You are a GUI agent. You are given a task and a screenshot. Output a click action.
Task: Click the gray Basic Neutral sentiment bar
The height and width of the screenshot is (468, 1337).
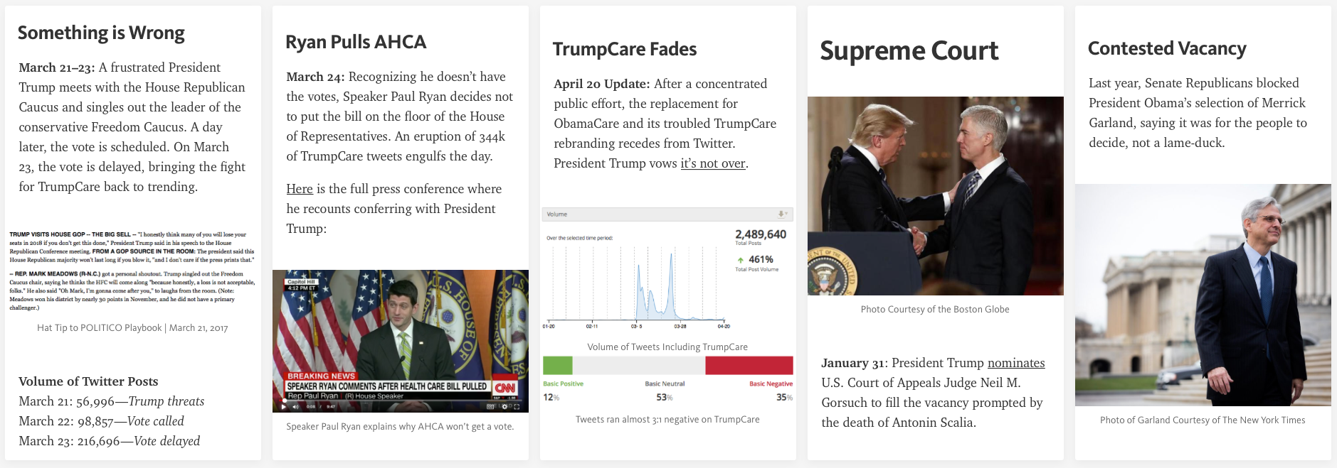coord(638,366)
